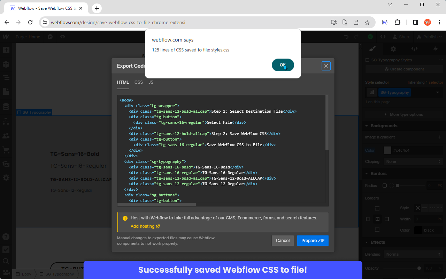Click the selector state icon beside SG-Typography
This screenshot has width=446, height=279.
pyautogui.click(x=372, y=92)
